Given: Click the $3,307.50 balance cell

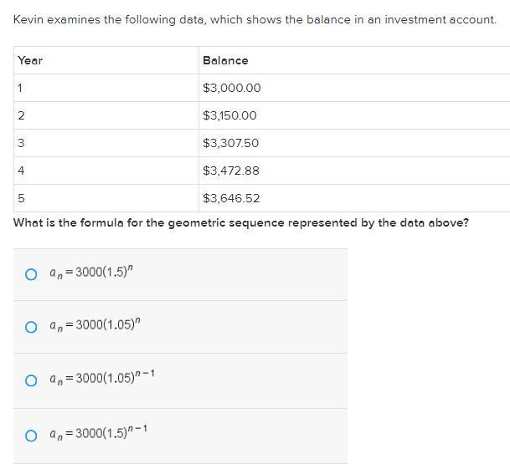Looking at the screenshot, I should point(230,143).
